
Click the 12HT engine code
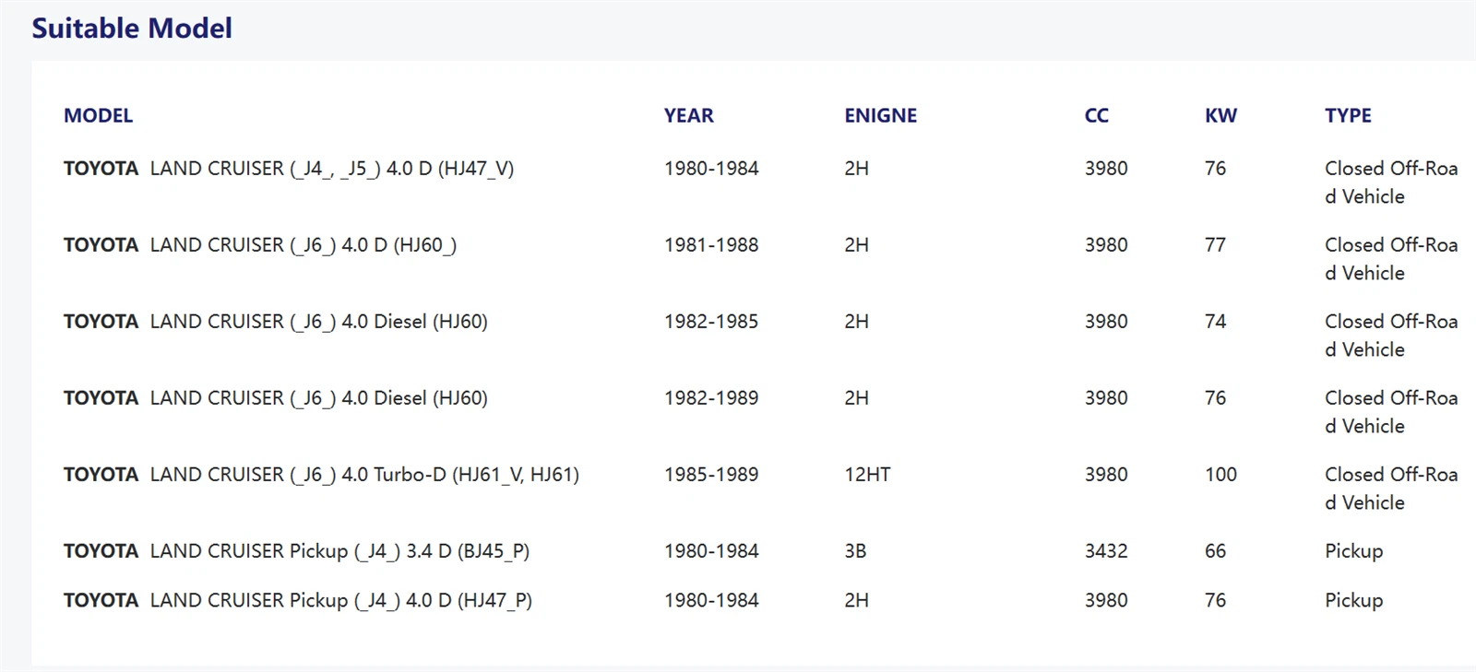867,475
